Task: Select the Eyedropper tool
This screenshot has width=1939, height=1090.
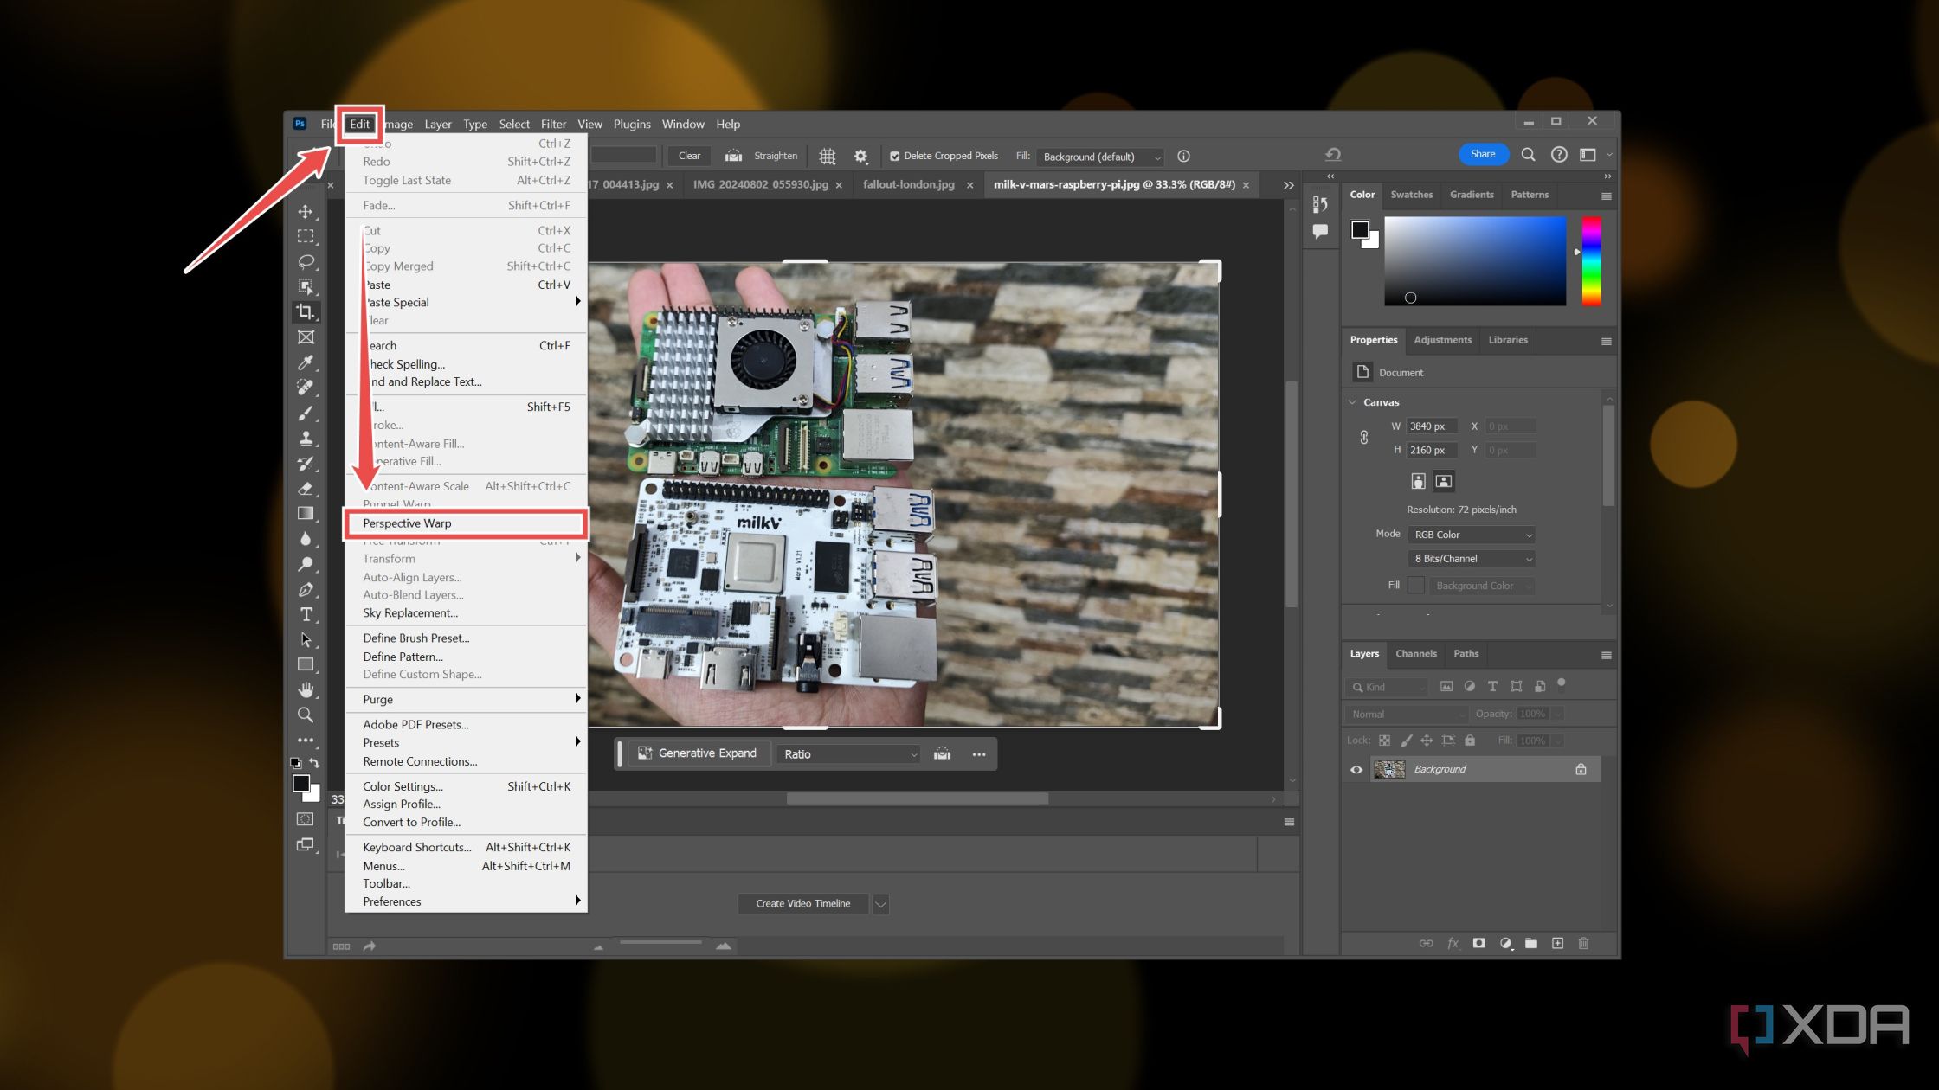Action: pyautogui.click(x=306, y=362)
